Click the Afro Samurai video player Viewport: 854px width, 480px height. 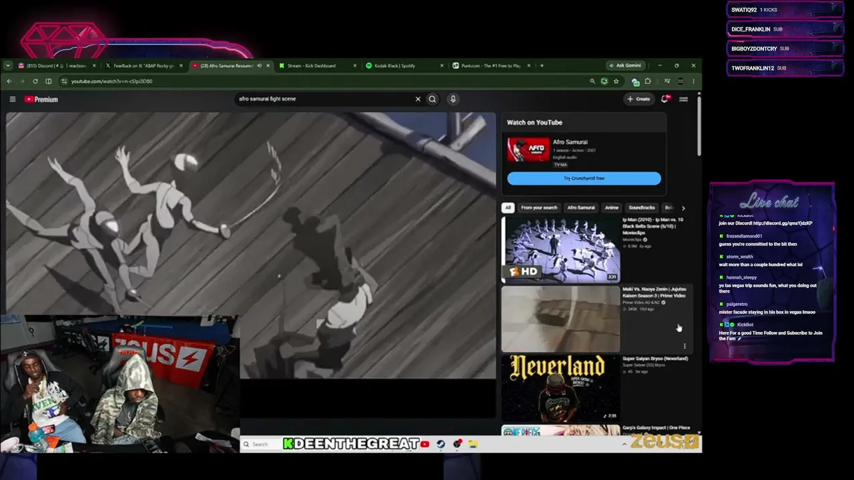coord(251,245)
